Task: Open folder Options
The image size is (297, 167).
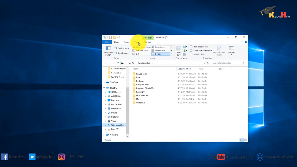Action: pos(232,51)
